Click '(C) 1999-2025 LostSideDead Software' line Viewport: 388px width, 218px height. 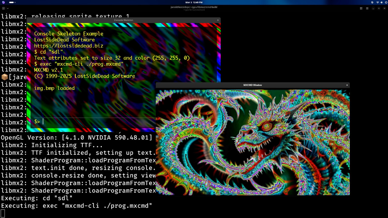click(x=85, y=76)
